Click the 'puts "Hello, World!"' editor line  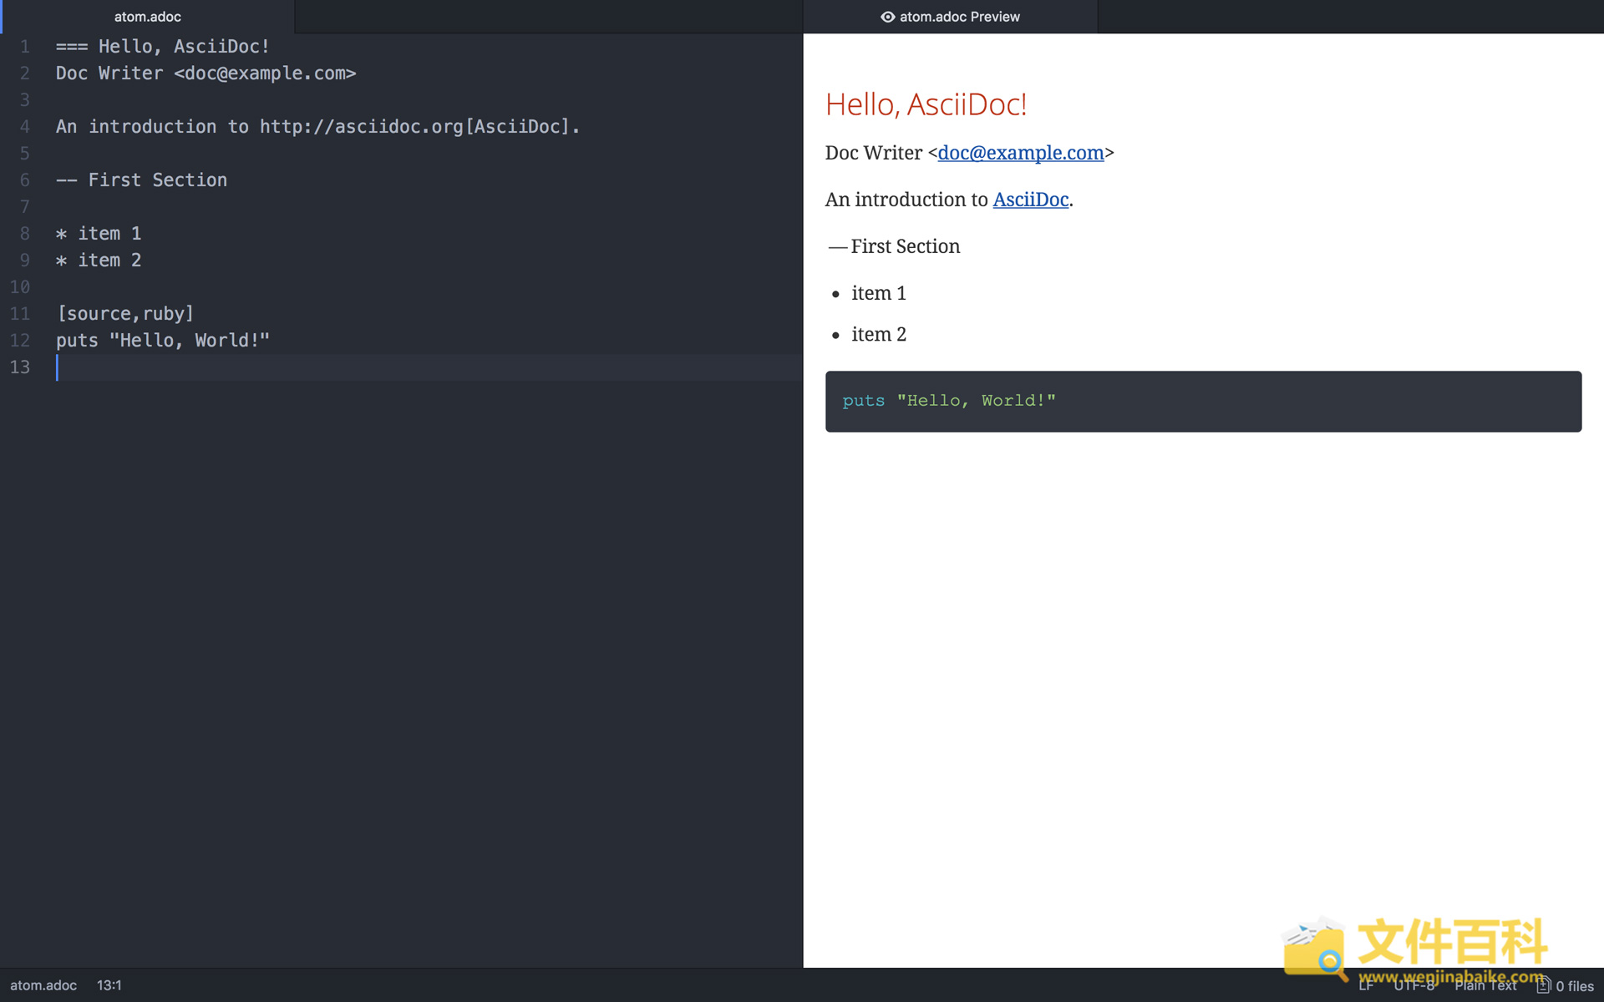163,341
